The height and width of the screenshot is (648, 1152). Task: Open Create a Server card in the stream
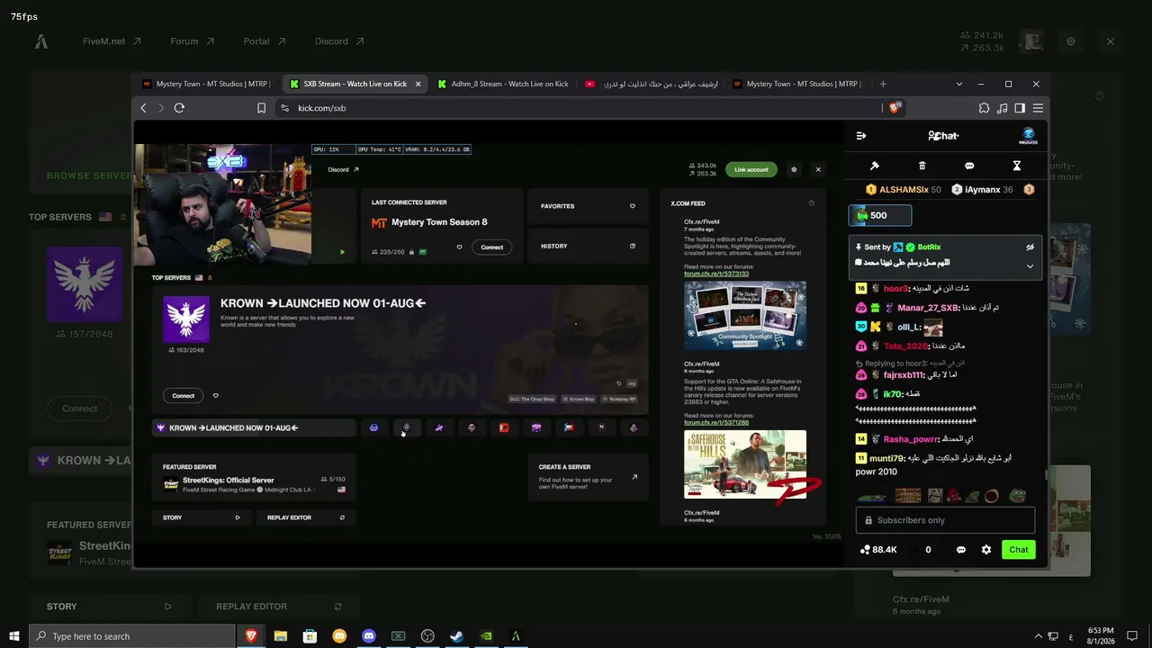[588, 477]
